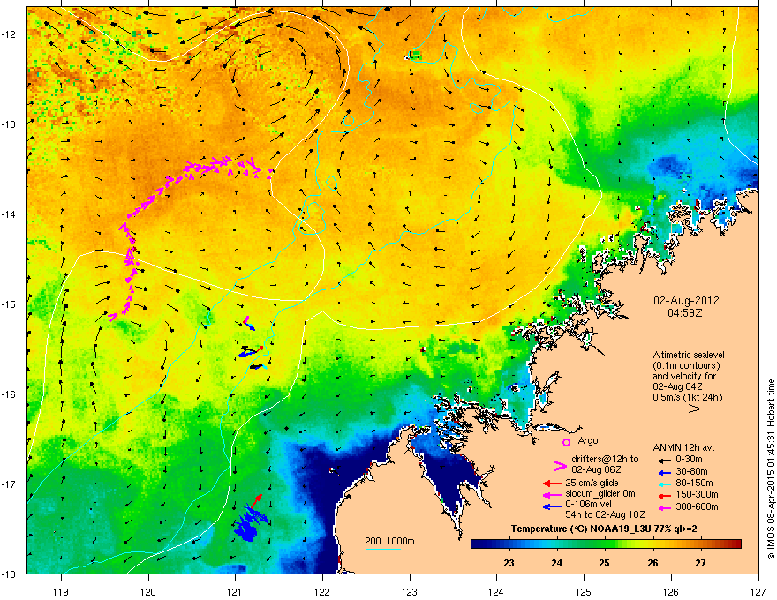This screenshot has height=600, width=777.
Task: Click the date label 02-Aug-2012
Action: coord(686,301)
